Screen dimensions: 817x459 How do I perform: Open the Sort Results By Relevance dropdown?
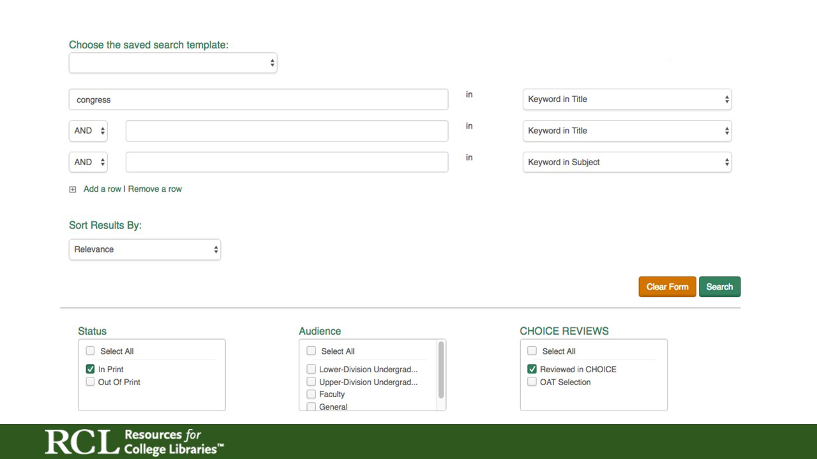click(145, 249)
